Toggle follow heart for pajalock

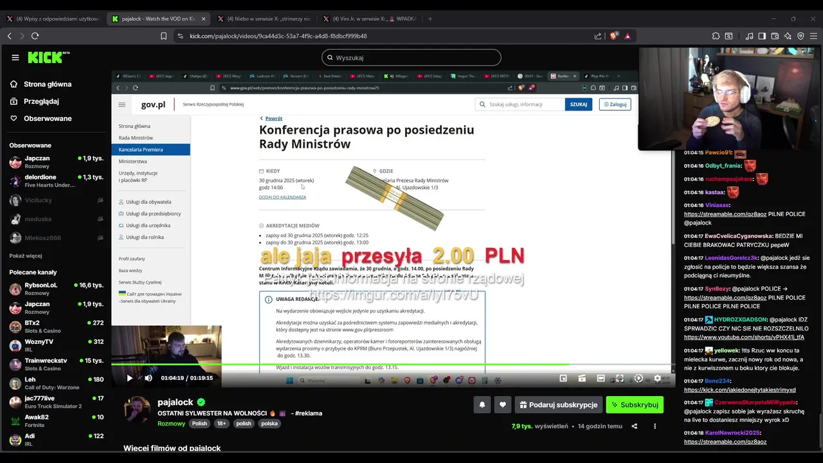coord(503,404)
